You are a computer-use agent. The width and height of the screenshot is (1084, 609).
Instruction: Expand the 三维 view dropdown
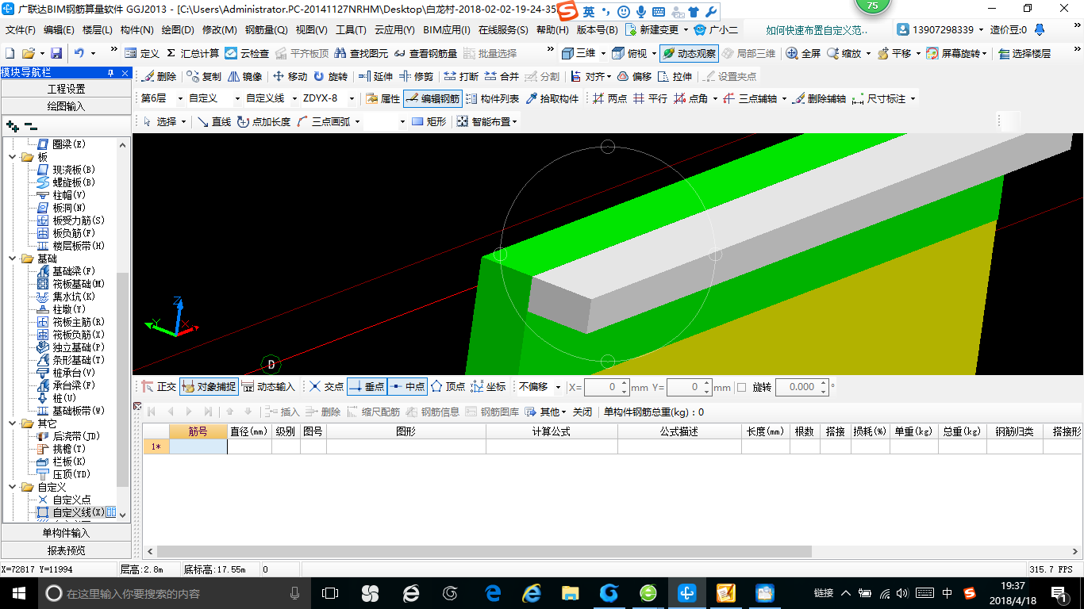604,53
